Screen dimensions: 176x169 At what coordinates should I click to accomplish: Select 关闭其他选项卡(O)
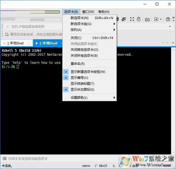point(89,50)
